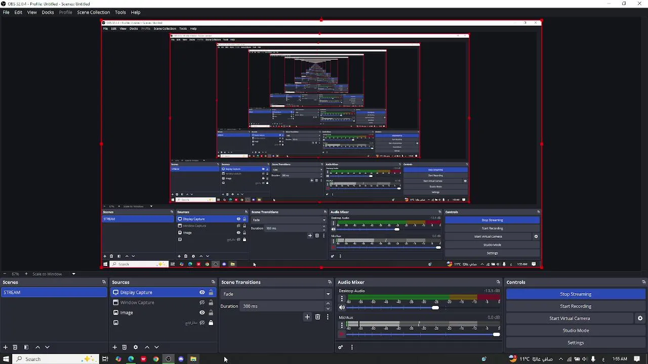Click the Mic/Aux volume slider handle
This screenshot has height=364, width=648.
(x=497, y=334)
